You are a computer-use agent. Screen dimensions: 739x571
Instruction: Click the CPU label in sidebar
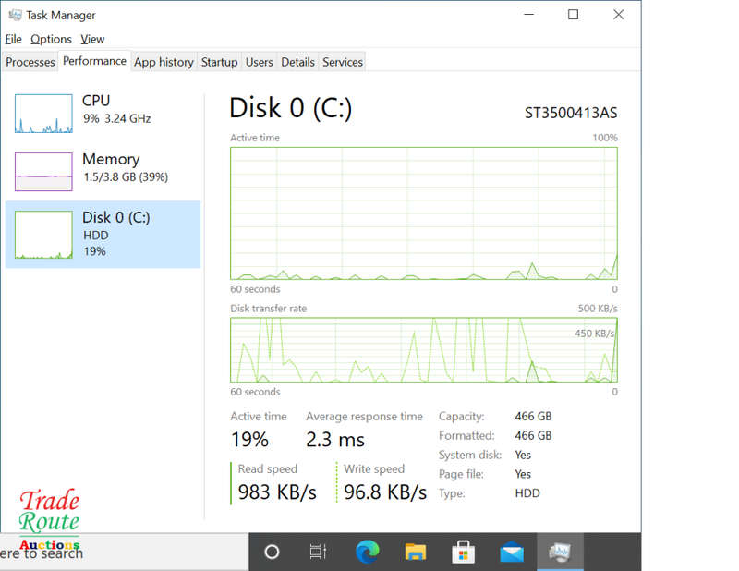pos(96,101)
